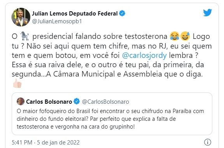The height and width of the screenshot is (148, 224).
Task: Click the crying laughing emoji
Action: 175,36
